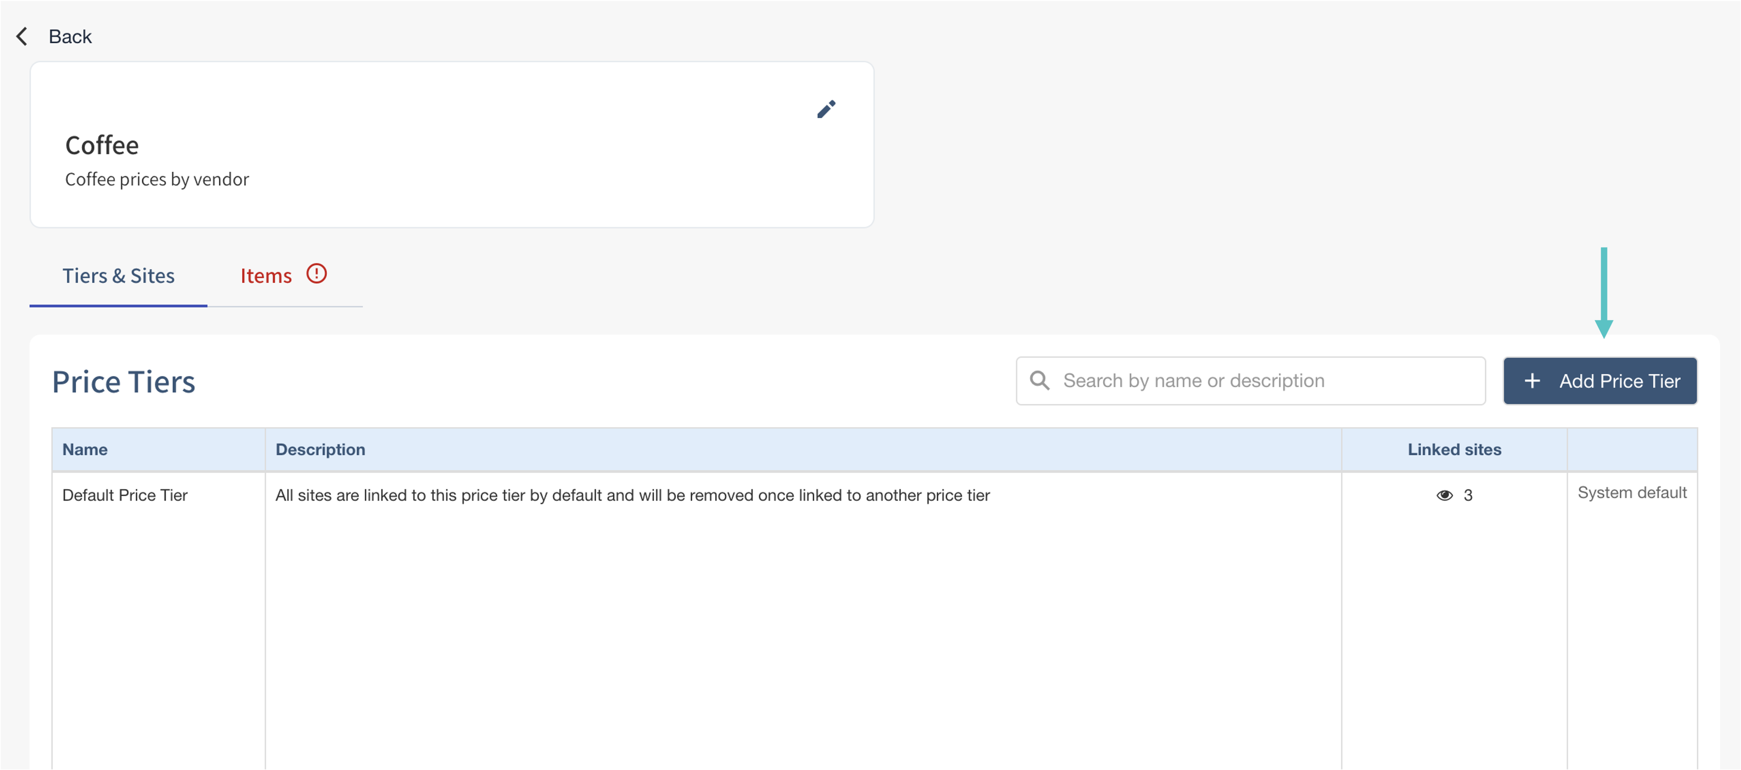Focus the Search by name or description field
The image size is (1741, 770).
[1271, 381]
